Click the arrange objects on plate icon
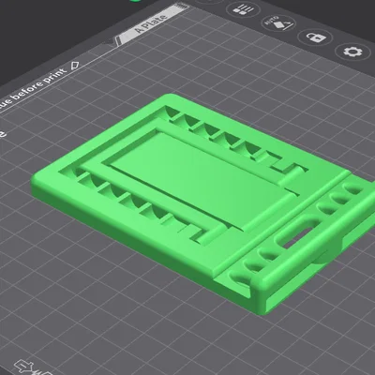The height and width of the screenshot is (375, 375). [x=243, y=8]
